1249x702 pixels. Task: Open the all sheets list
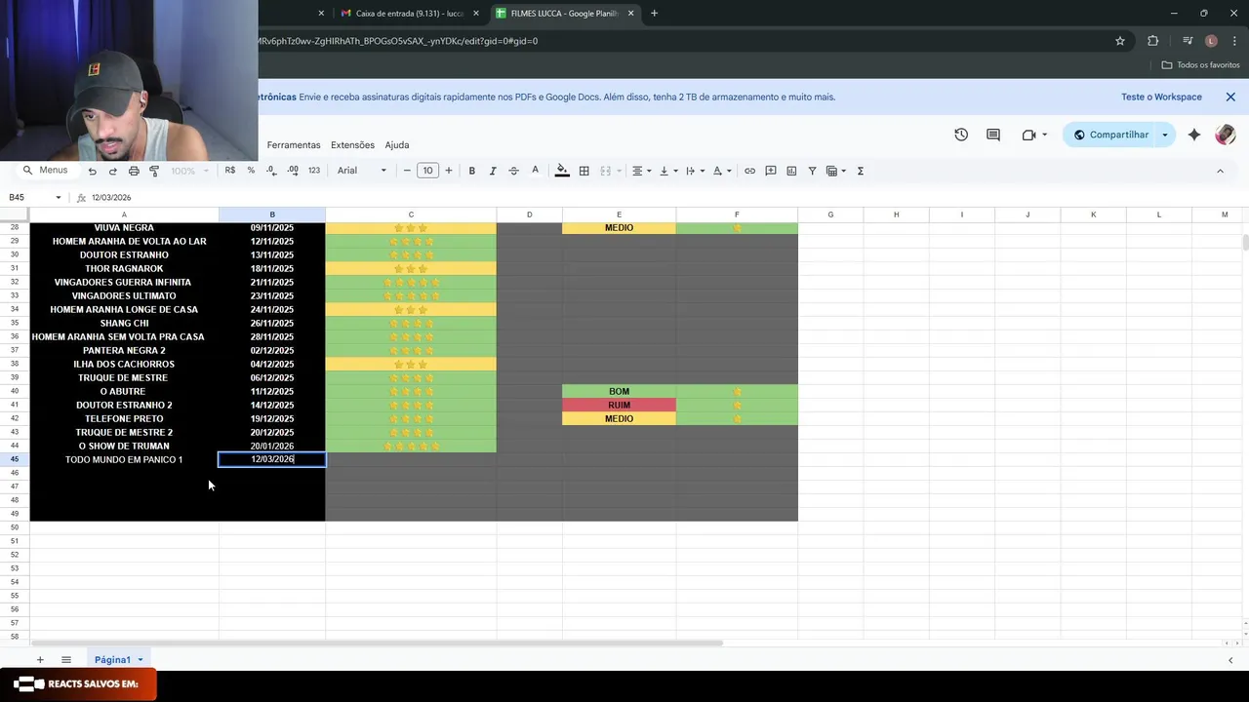pos(66,660)
